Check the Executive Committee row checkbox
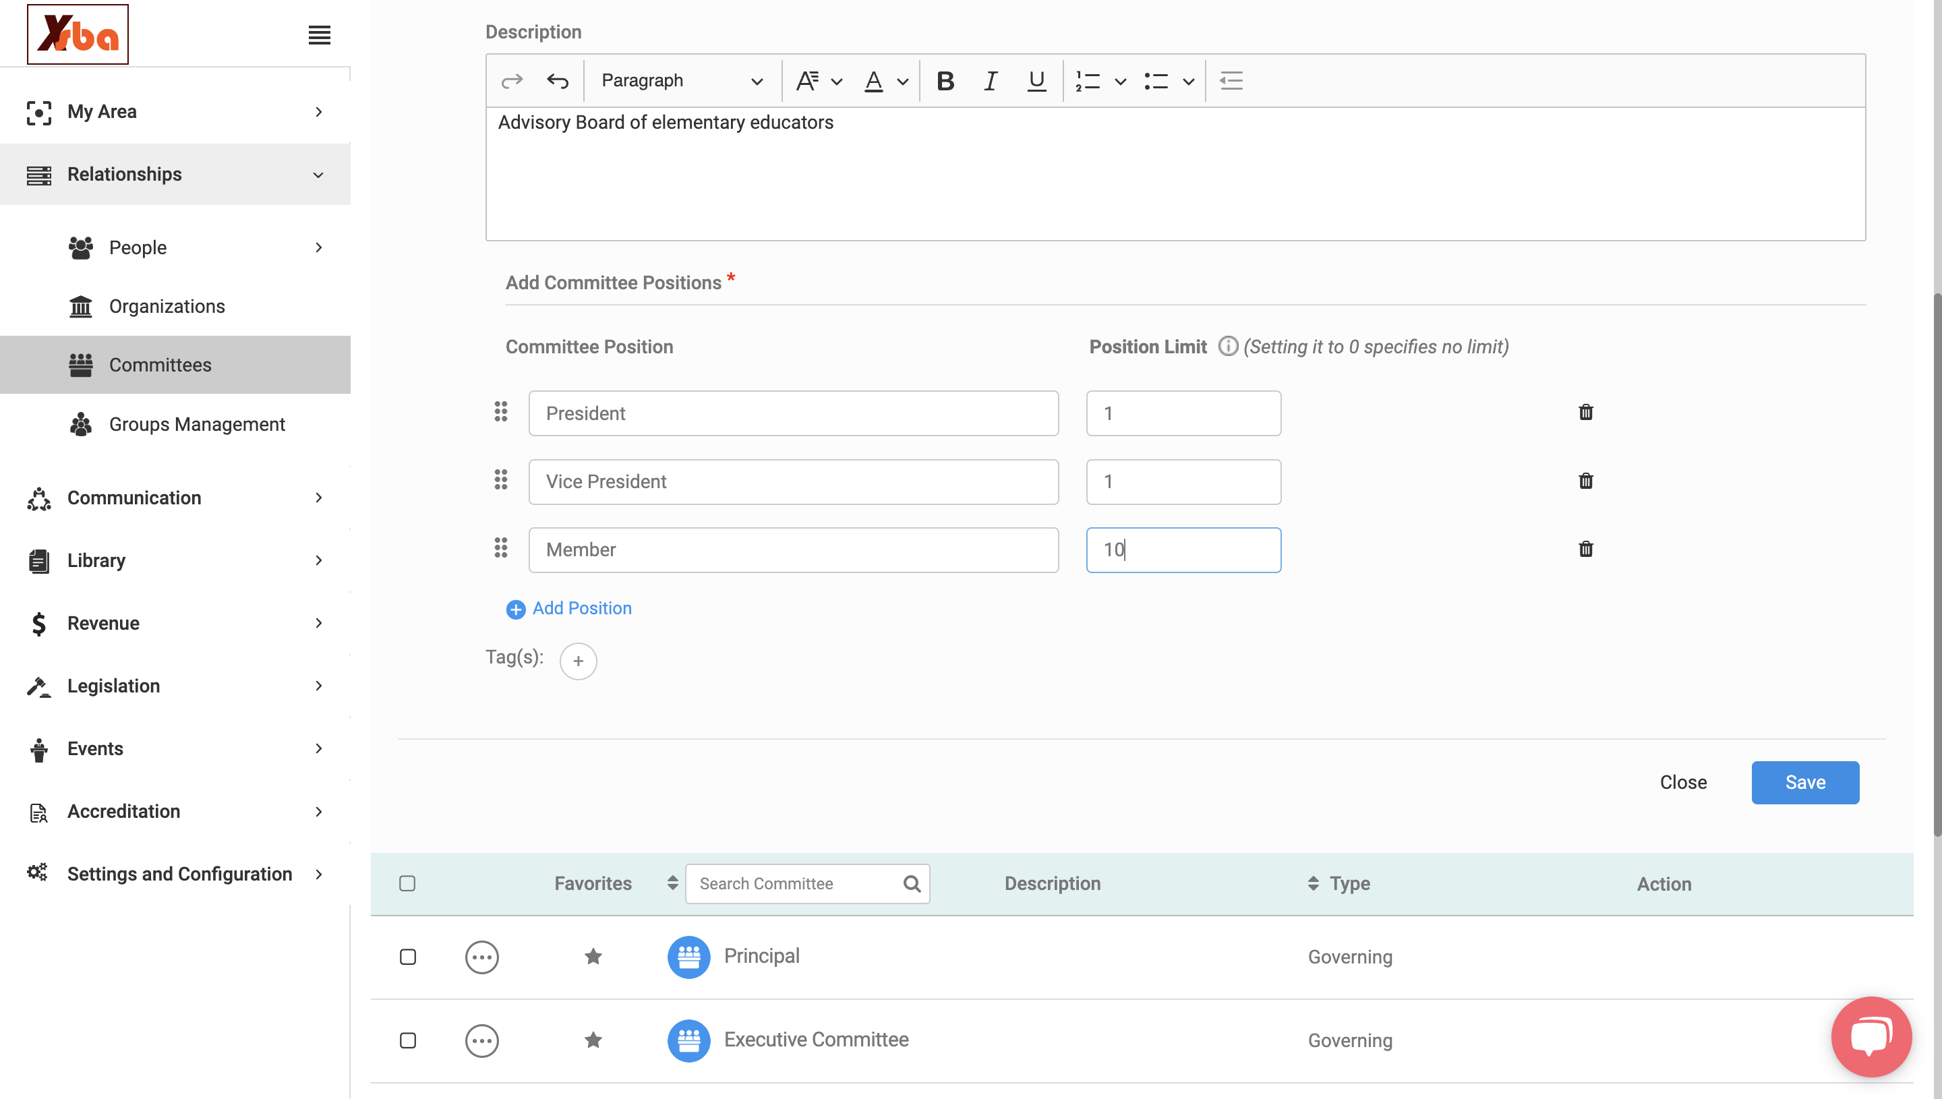The height and width of the screenshot is (1099, 1942). tap(407, 1041)
